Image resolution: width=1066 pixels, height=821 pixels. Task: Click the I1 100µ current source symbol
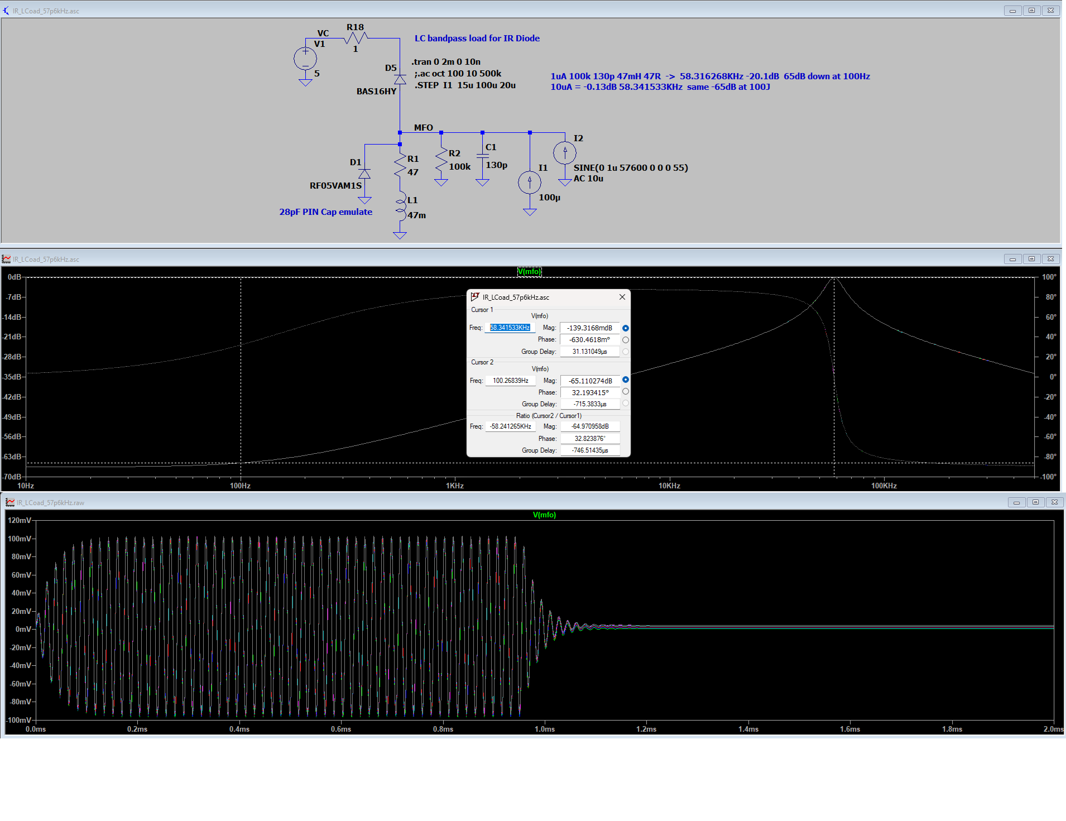coord(529,182)
